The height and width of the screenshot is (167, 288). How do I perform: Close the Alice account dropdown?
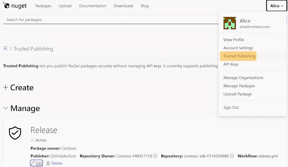[276, 6]
